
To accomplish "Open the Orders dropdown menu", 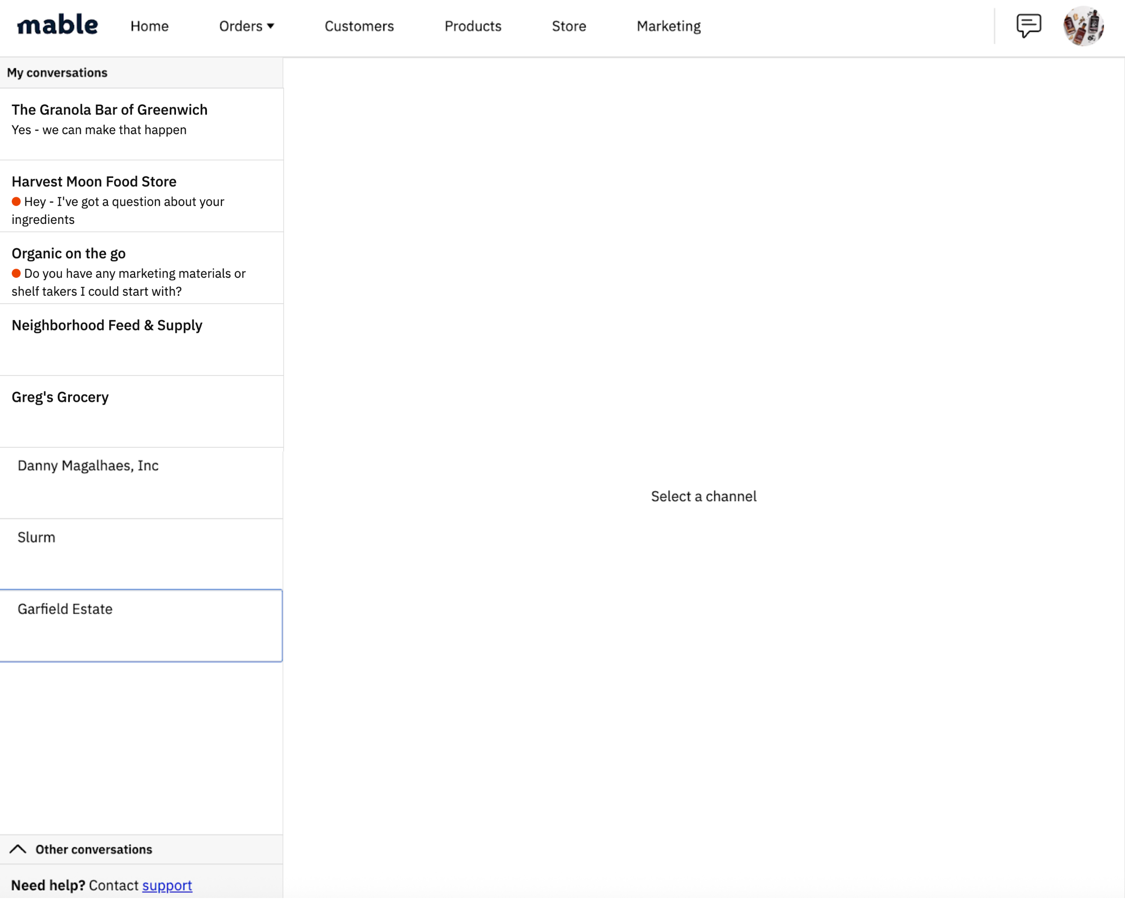I will click(x=246, y=26).
